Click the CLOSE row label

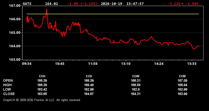[9, 94]
